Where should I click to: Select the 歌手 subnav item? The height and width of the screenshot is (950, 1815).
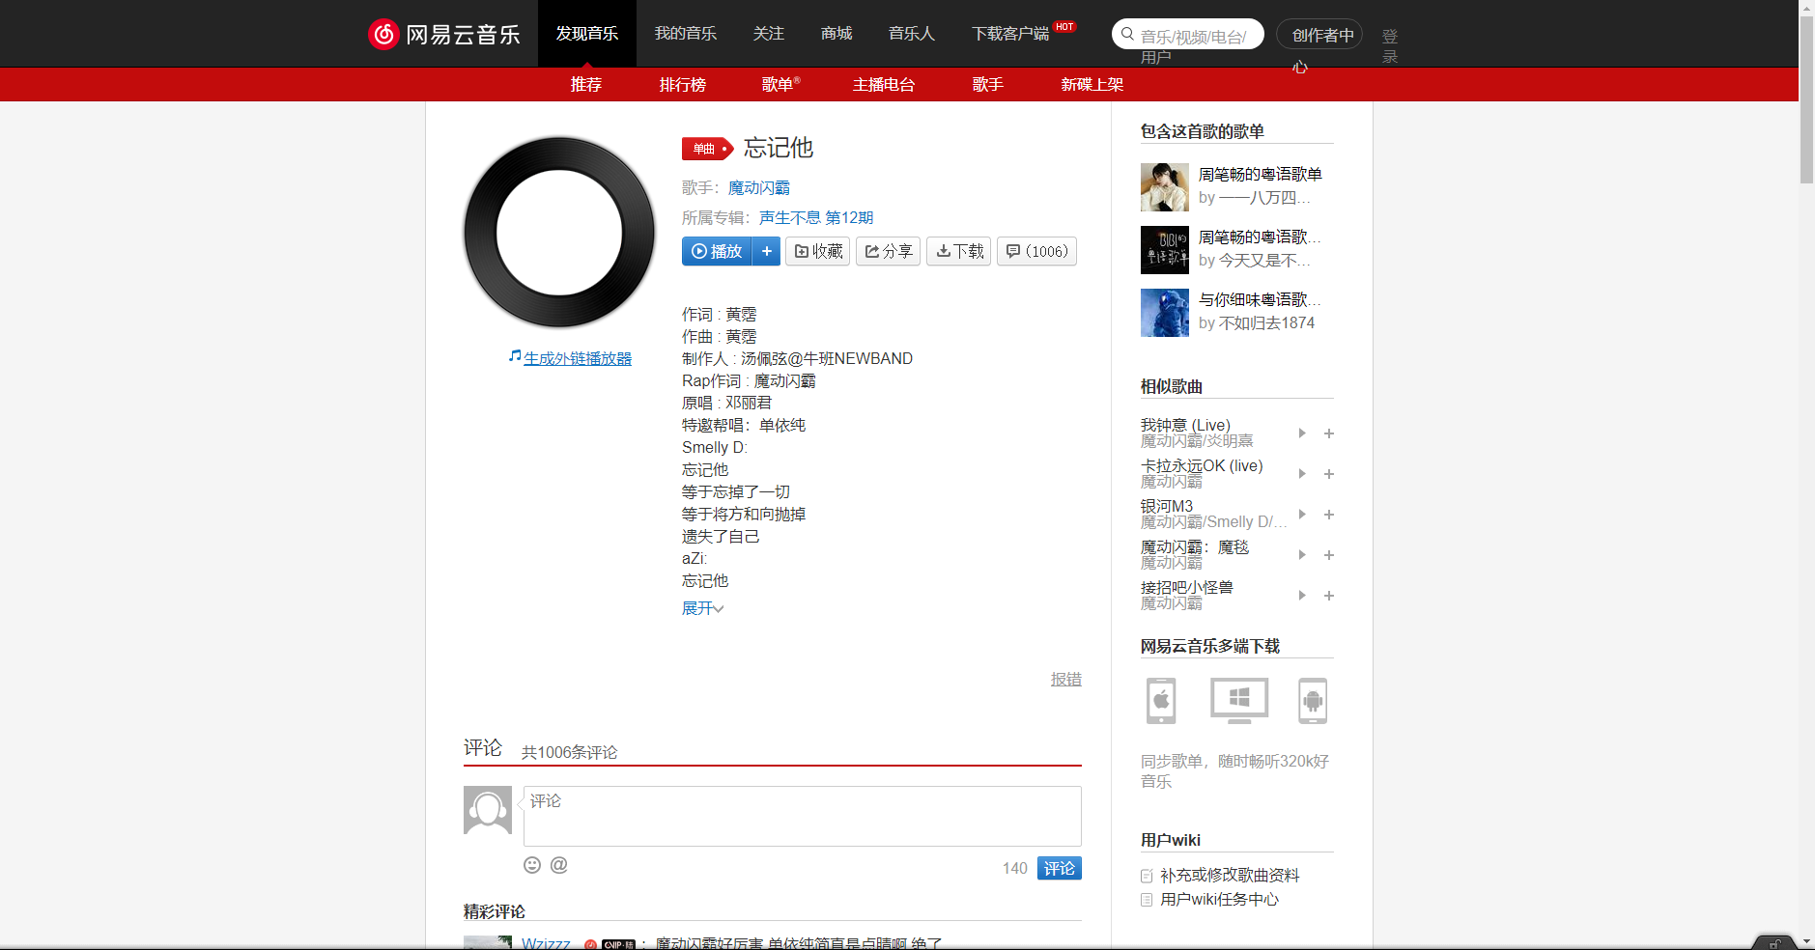tap(988, 85)
